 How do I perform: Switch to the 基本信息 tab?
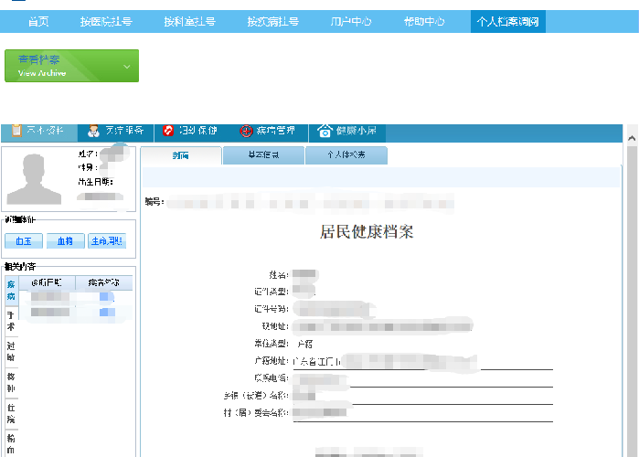click(x=263, y=155)
